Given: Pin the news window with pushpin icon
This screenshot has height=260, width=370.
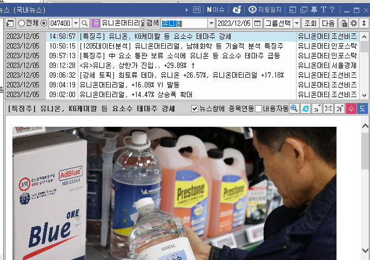Looking at the screenshot, I should pyautogui.click(x=314, y=10).
